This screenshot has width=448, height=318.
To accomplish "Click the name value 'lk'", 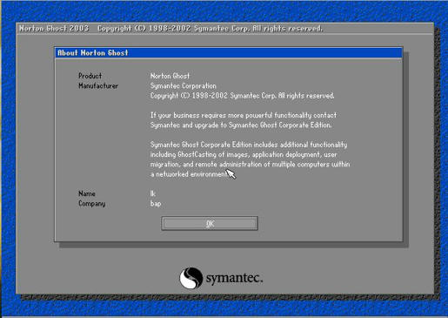I will click(153, 193).
